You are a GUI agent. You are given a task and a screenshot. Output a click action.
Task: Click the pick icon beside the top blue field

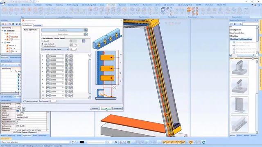(86, 30)
